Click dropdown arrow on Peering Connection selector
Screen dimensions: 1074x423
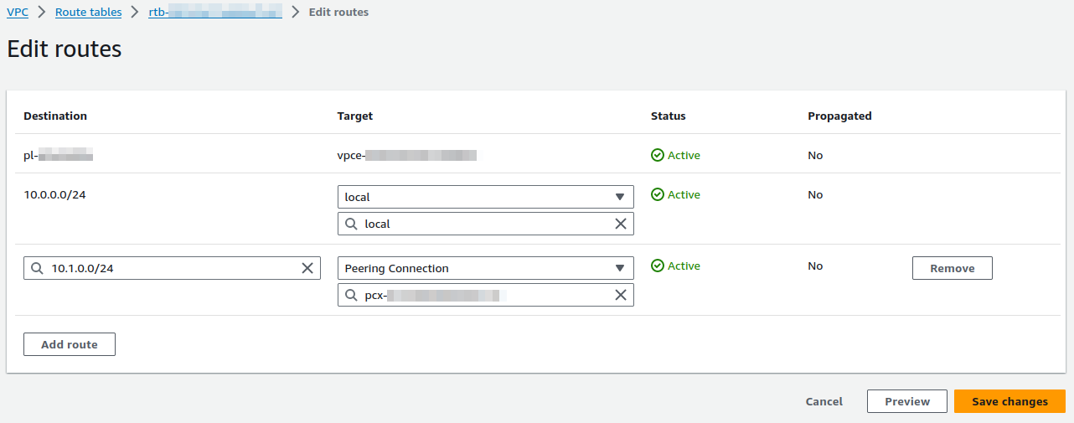pos(620,268)
